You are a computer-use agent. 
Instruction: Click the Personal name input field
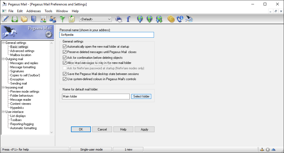[107, 35]
